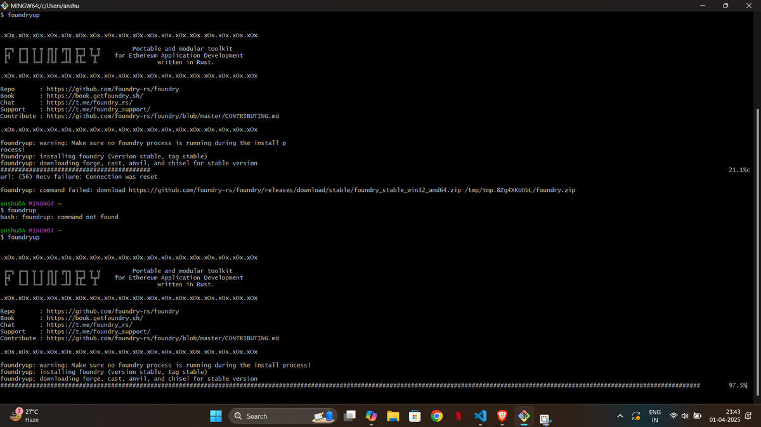
Task: Open Wi-Fi network settings in the tray
Action: click(673, 416)
